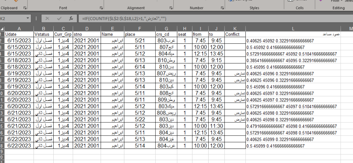The height and width of the screenshot is (163, 353).
Task: Click the 12:15 from cell in 6/15/2023 row
Action: [201, 54]
